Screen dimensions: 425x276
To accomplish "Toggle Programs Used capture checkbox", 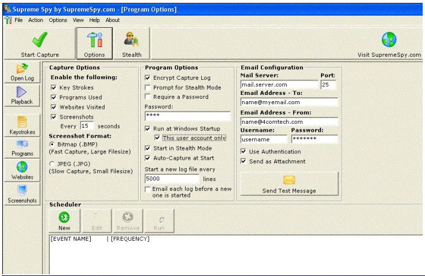I will coord(54,97).
